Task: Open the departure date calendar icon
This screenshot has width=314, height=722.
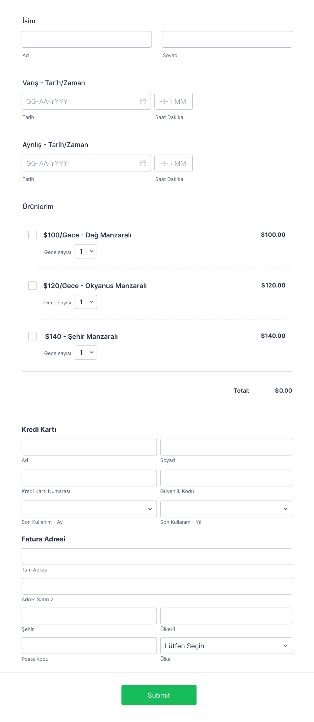Action: pos(143,163)
